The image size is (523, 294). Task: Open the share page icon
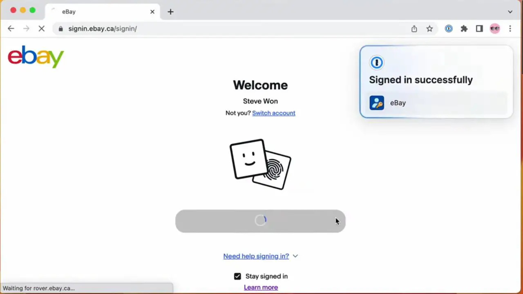point(414,29)
